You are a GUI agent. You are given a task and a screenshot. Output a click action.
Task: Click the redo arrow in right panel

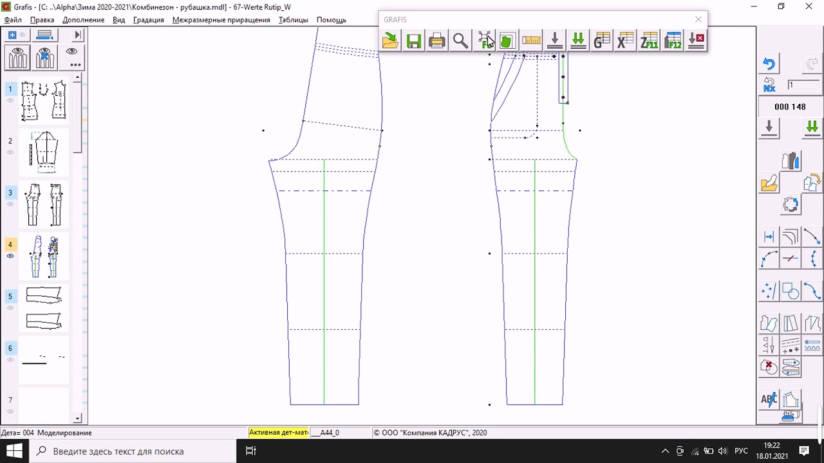coord(812,64)
